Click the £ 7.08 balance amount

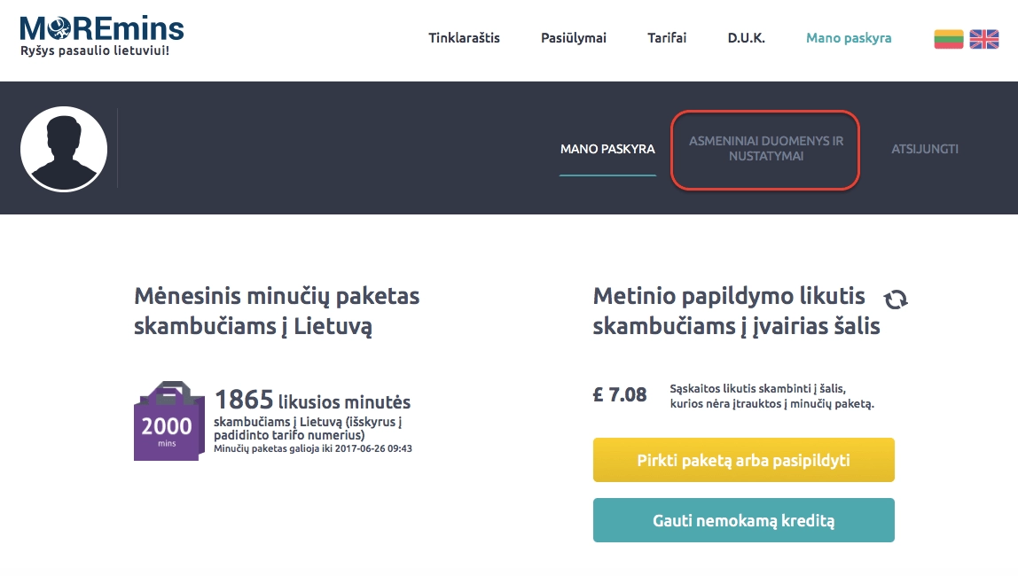620,394
